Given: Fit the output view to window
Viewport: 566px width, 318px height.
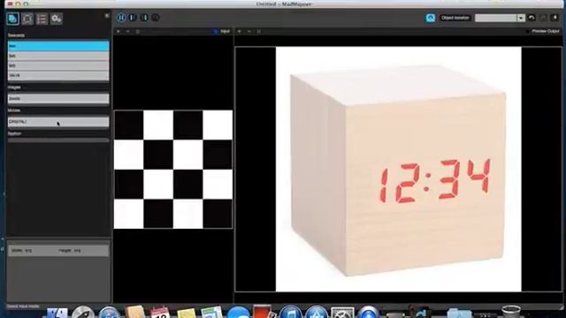Looking at the screenshot, I should click(259, 32).
